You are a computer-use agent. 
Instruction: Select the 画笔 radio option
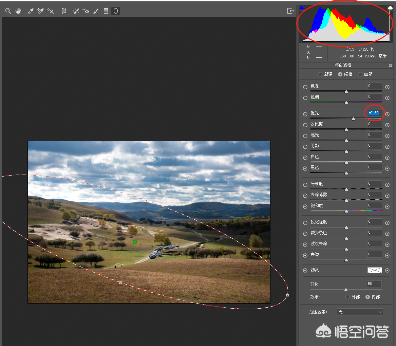click(360, 74)
